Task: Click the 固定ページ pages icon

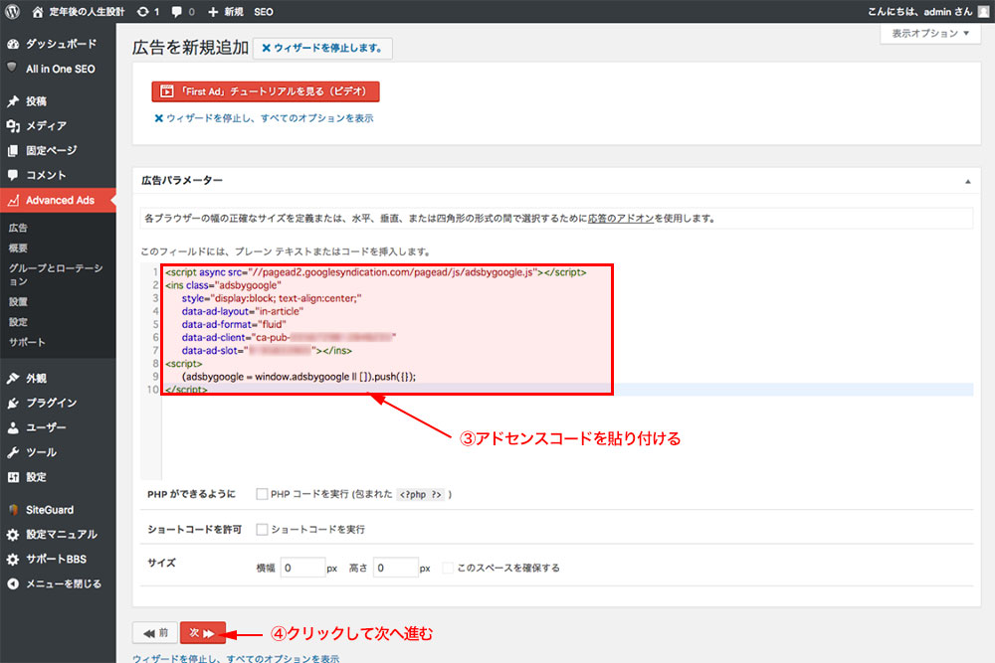Action: (13, 151)
